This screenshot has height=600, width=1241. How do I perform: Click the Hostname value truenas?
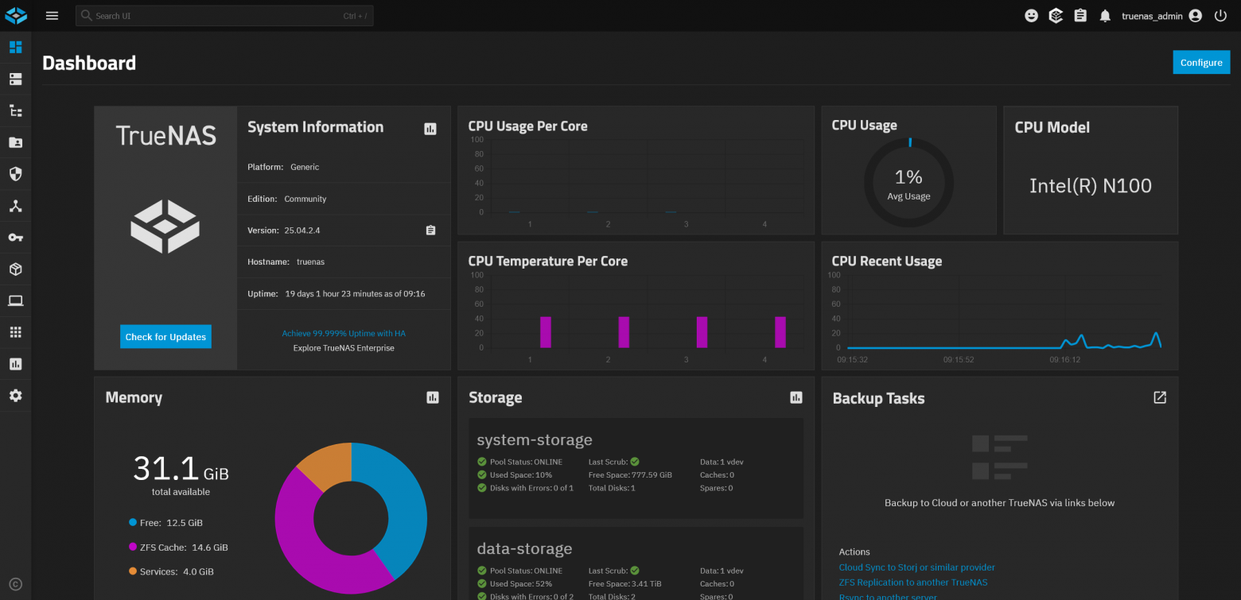[x=310, y=261]
